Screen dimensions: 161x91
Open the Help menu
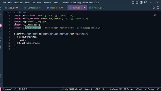56,3
